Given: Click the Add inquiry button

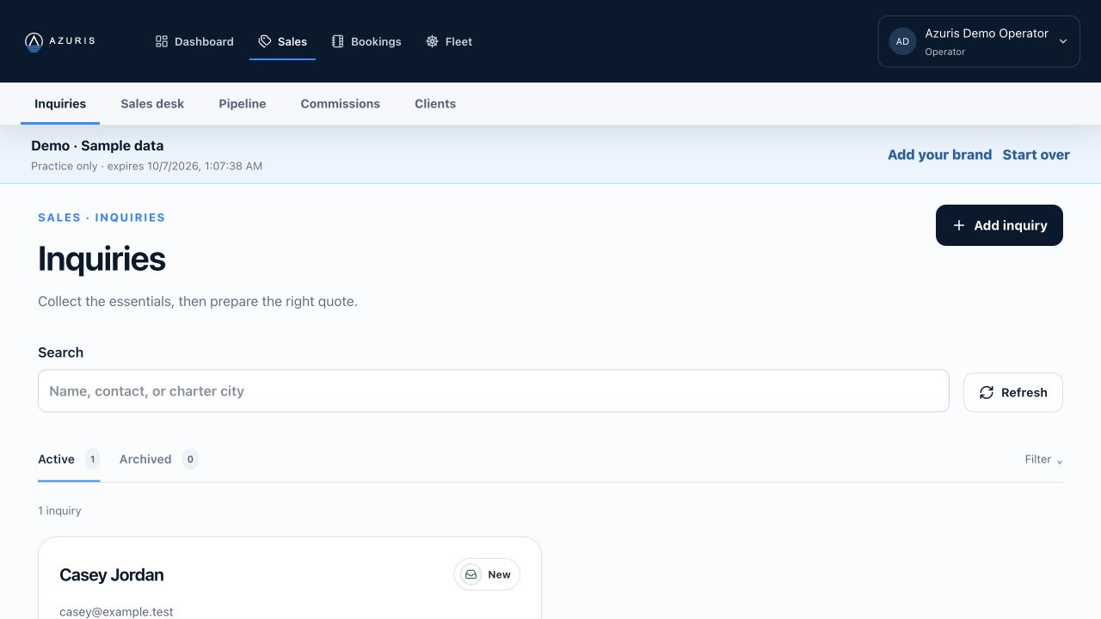Looking at the screenshot, I should (x=1000, y=225).
